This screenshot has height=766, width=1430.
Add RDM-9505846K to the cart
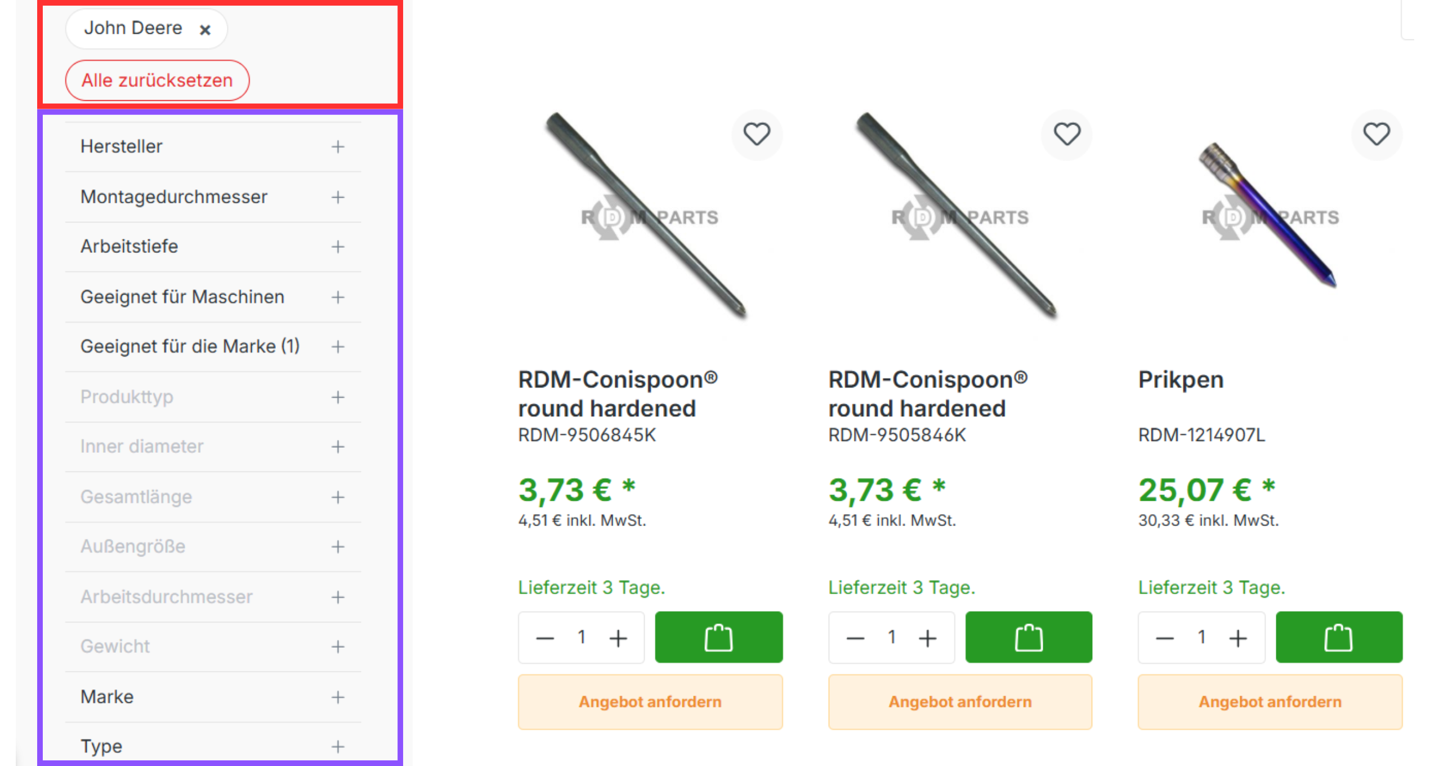click(1028, 637)
